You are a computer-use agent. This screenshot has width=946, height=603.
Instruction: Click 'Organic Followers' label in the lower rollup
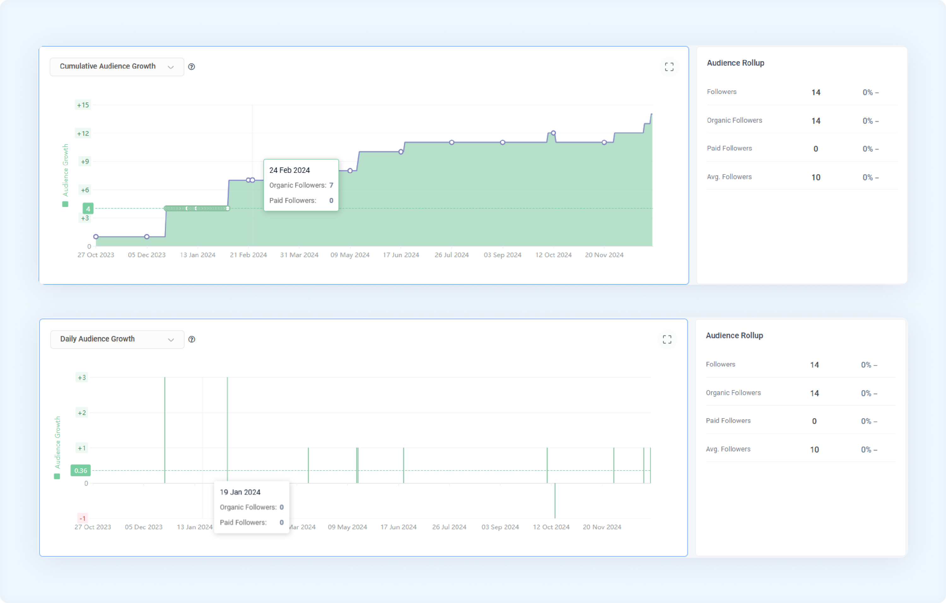click(x=733, y=393)
